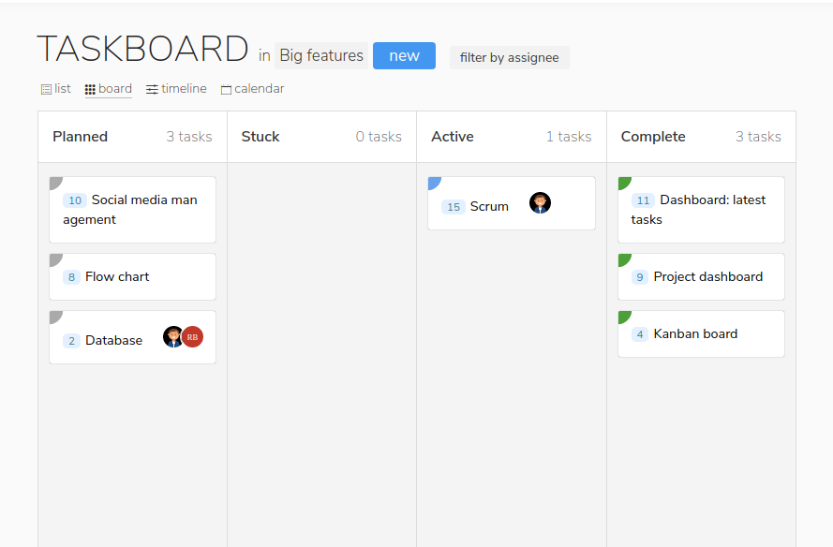
Task: Click the Stuck column header
Action: click(x=321, y=137)
